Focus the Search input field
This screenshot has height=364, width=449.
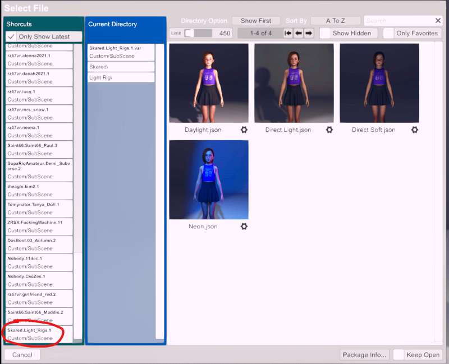click(x=400, y=21)
